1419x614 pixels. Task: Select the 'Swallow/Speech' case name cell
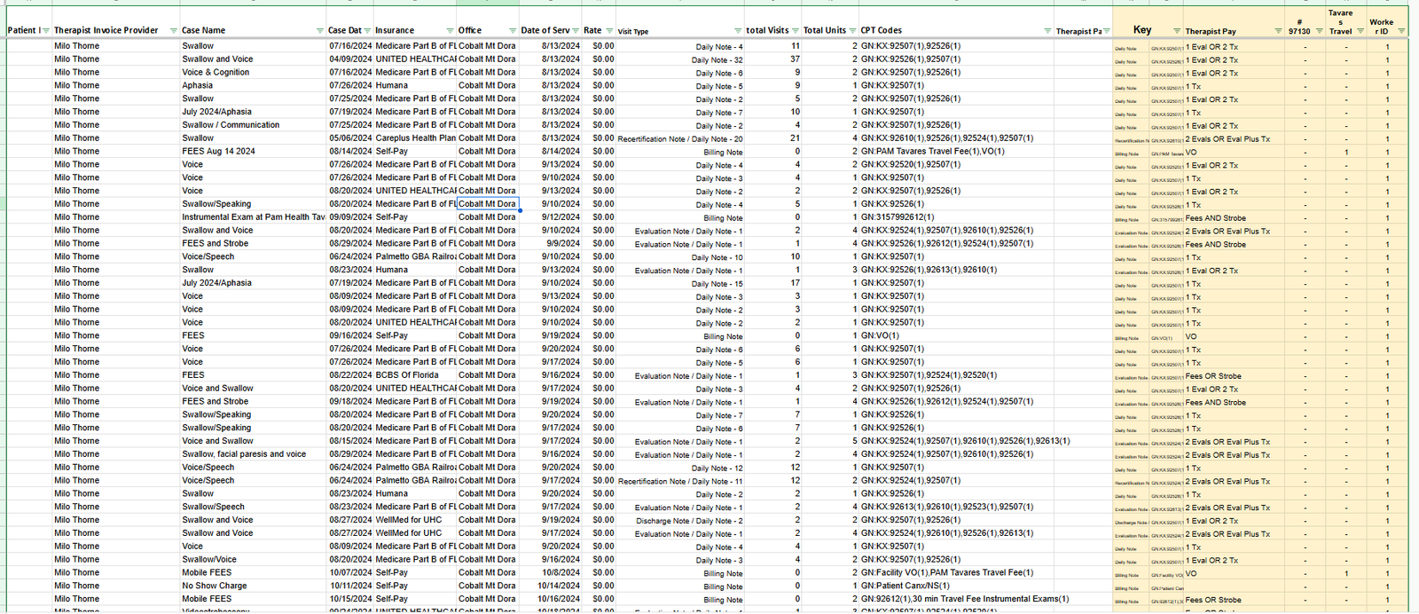[x=253, y=507]
